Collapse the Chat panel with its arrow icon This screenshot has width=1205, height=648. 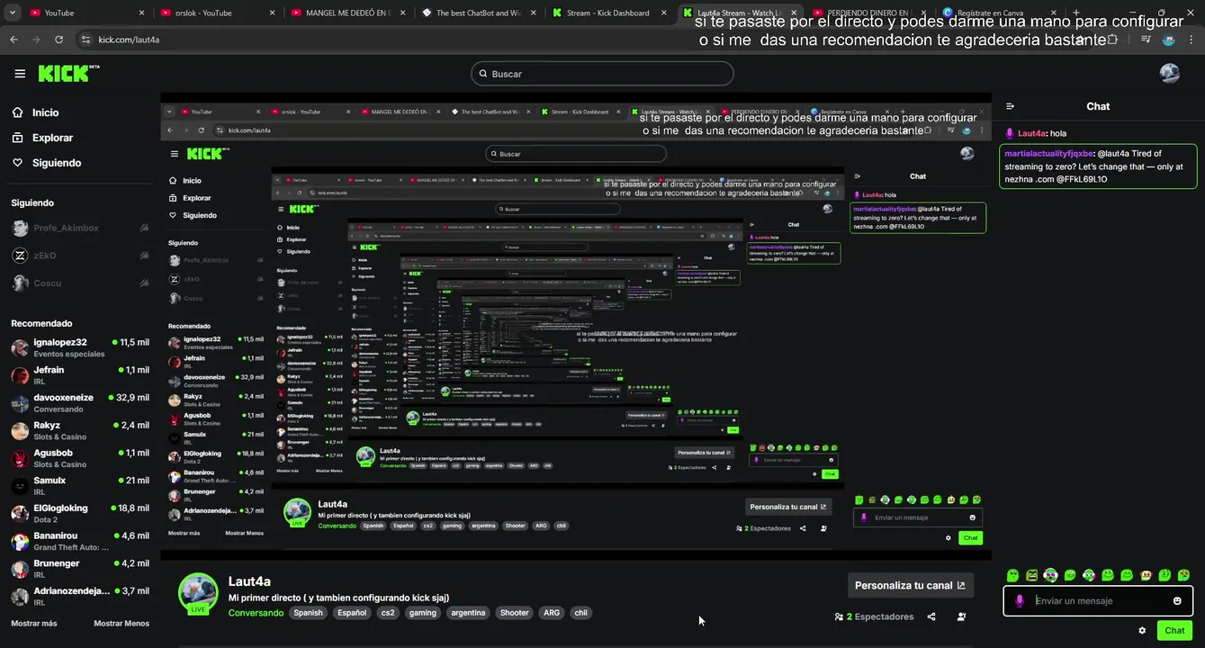coord(1011,106)
